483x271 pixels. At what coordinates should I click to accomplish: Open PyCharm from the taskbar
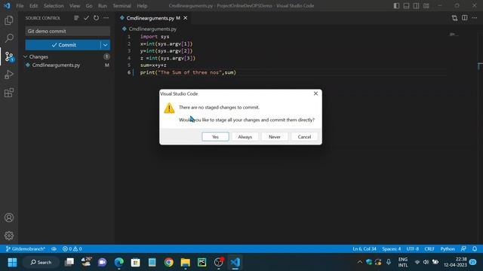coord(202,263)
